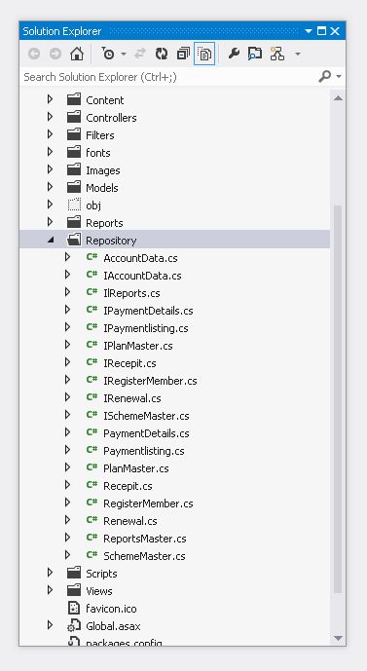Expand the obj hidden folder
This screenshot has height=671, width=367.
tap(50, 205)
